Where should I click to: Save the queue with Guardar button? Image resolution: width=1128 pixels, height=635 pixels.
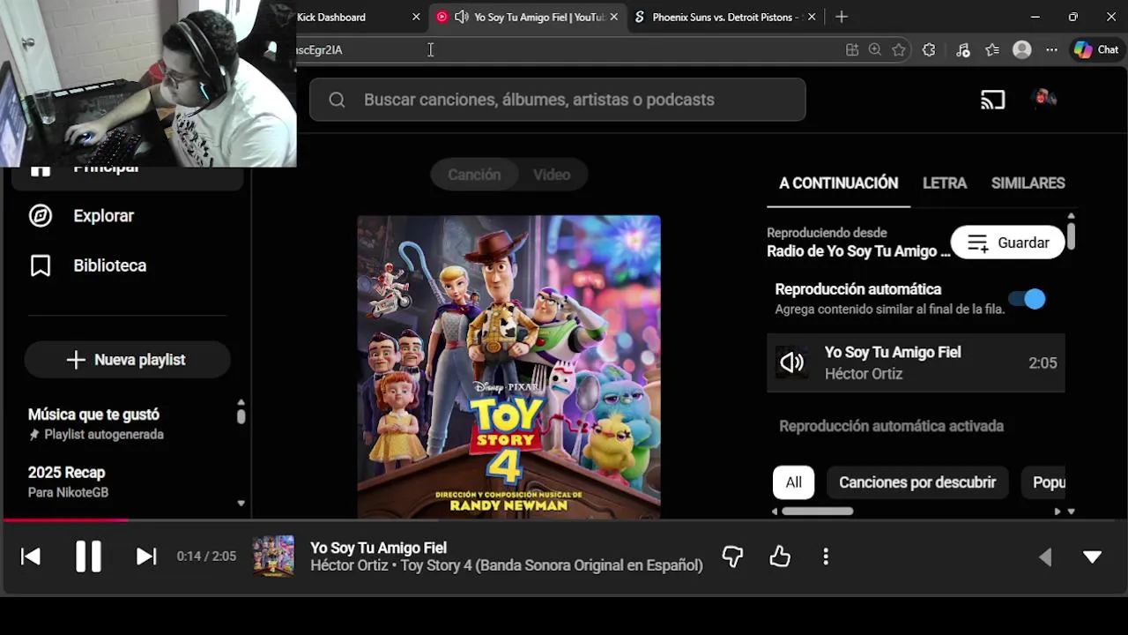tap(1008, 243)
